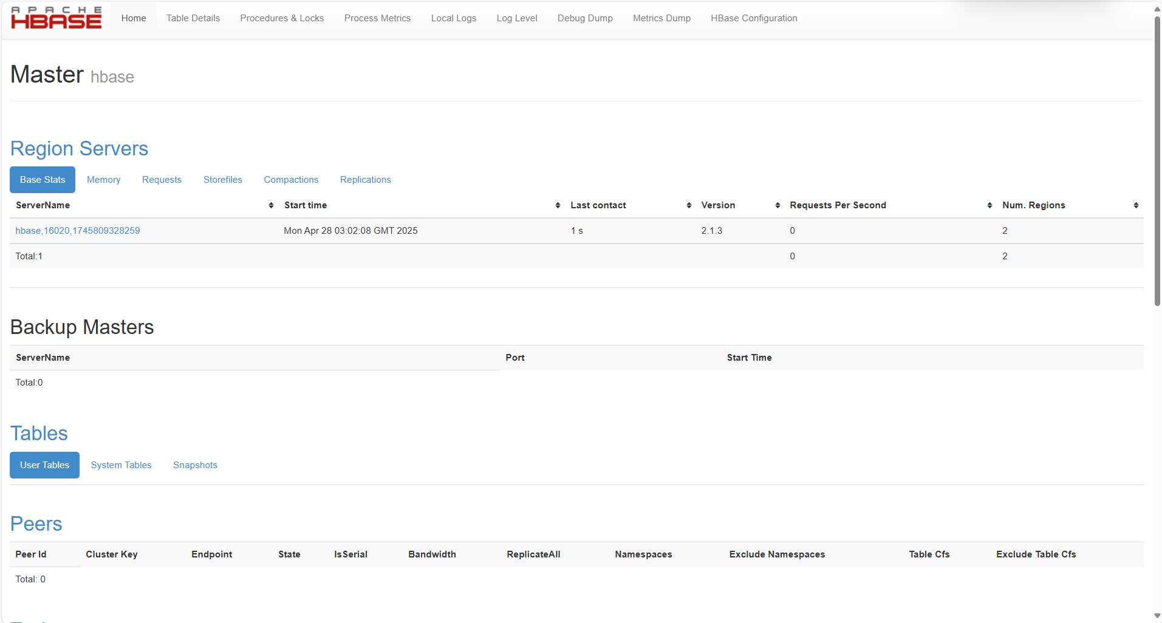Switch to the Storefiles tab
This screenshot has width=1162, height=623.
[223, 180]
